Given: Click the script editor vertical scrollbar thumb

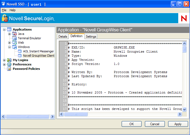Looking at the screenshot, I should [184, 49].
